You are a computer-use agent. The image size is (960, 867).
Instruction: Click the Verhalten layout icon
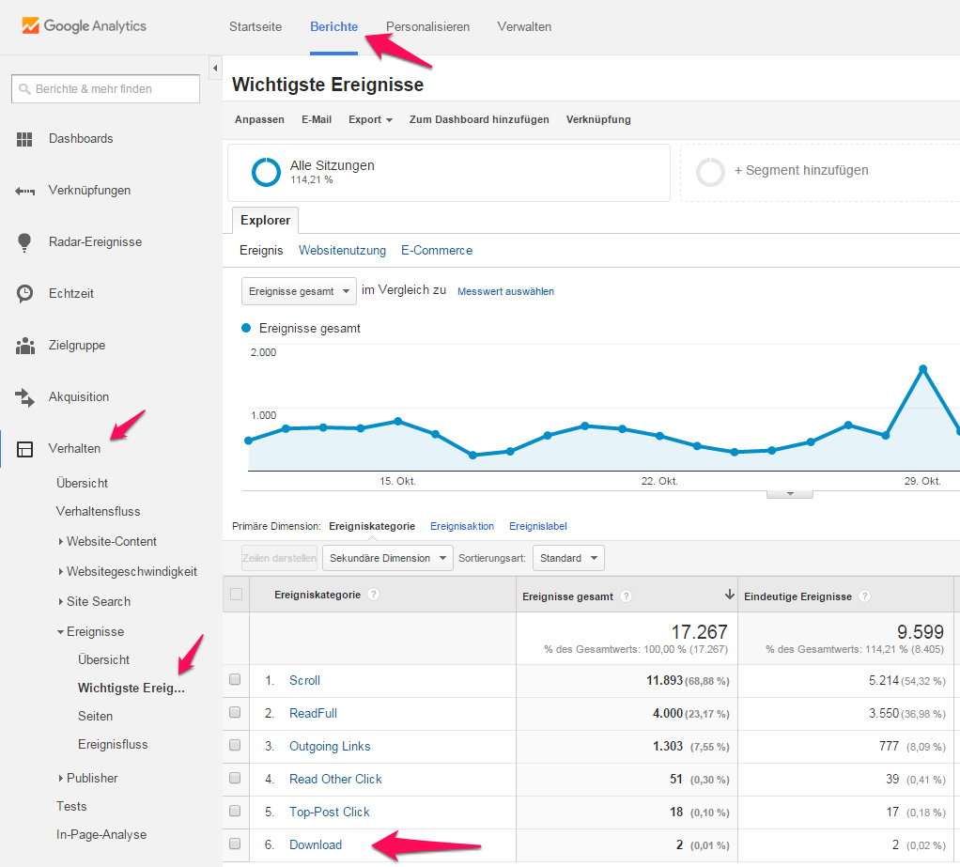(x=24, y=449)
